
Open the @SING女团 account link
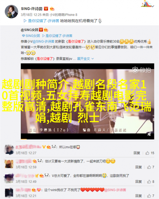tap(30, 30)
